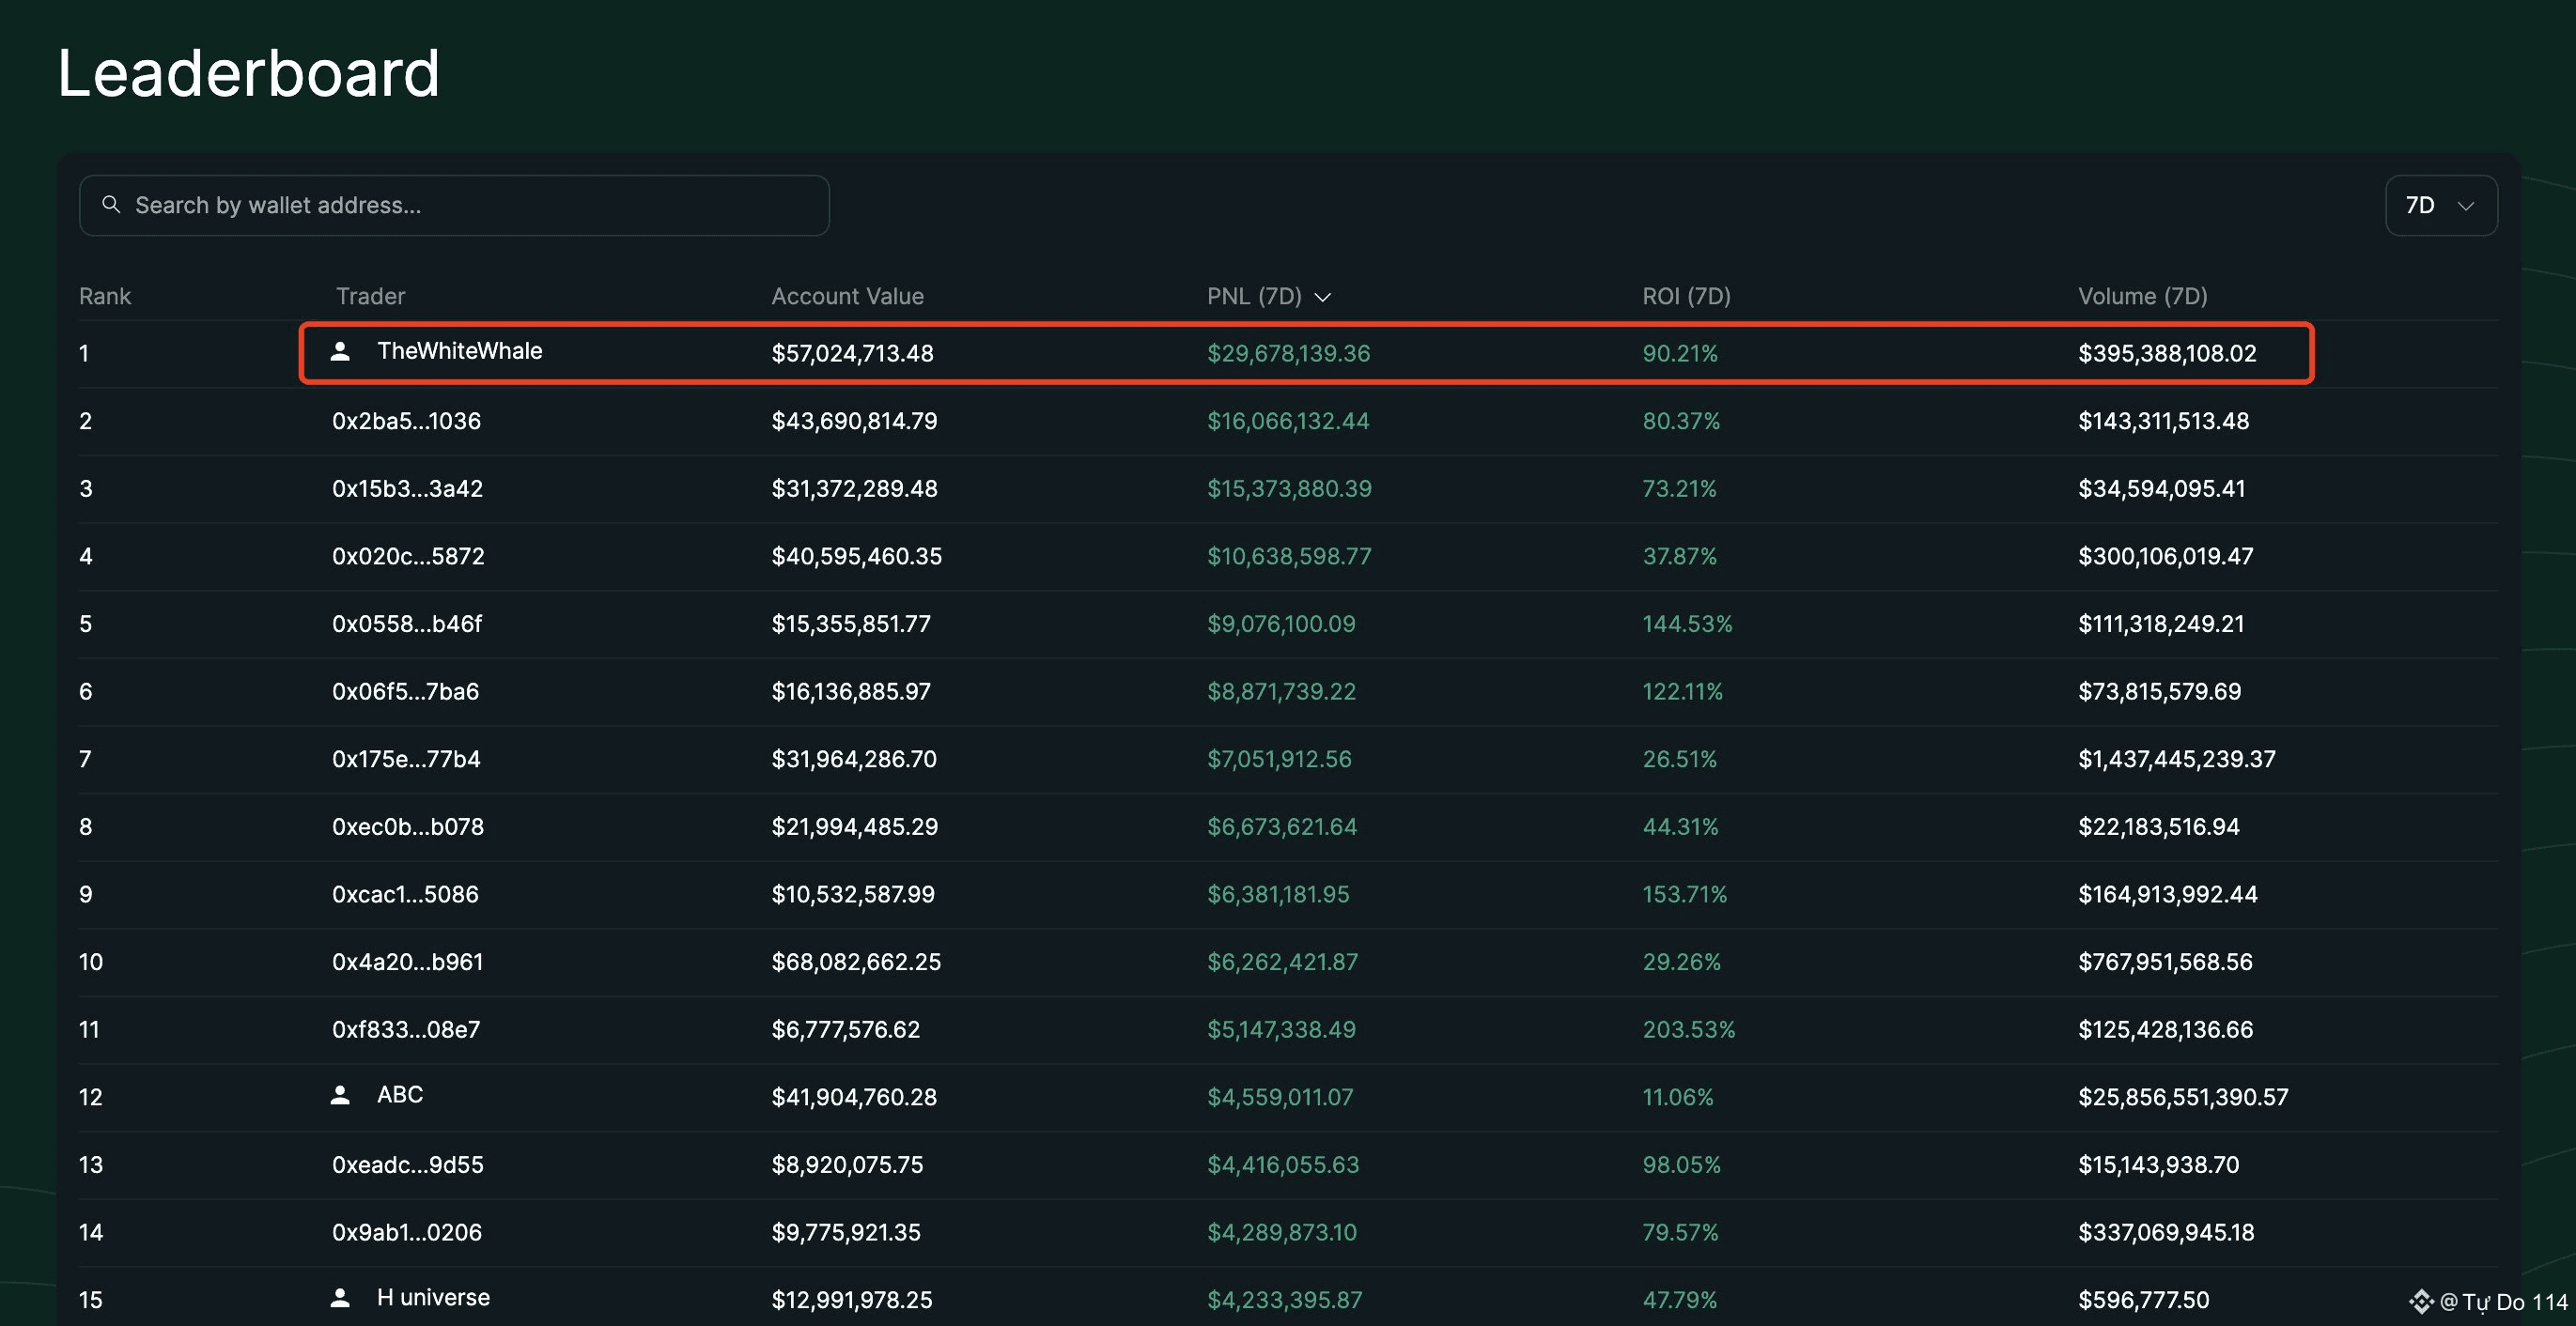Open trader 0x2ba5...1036 address link

(406, 421)
